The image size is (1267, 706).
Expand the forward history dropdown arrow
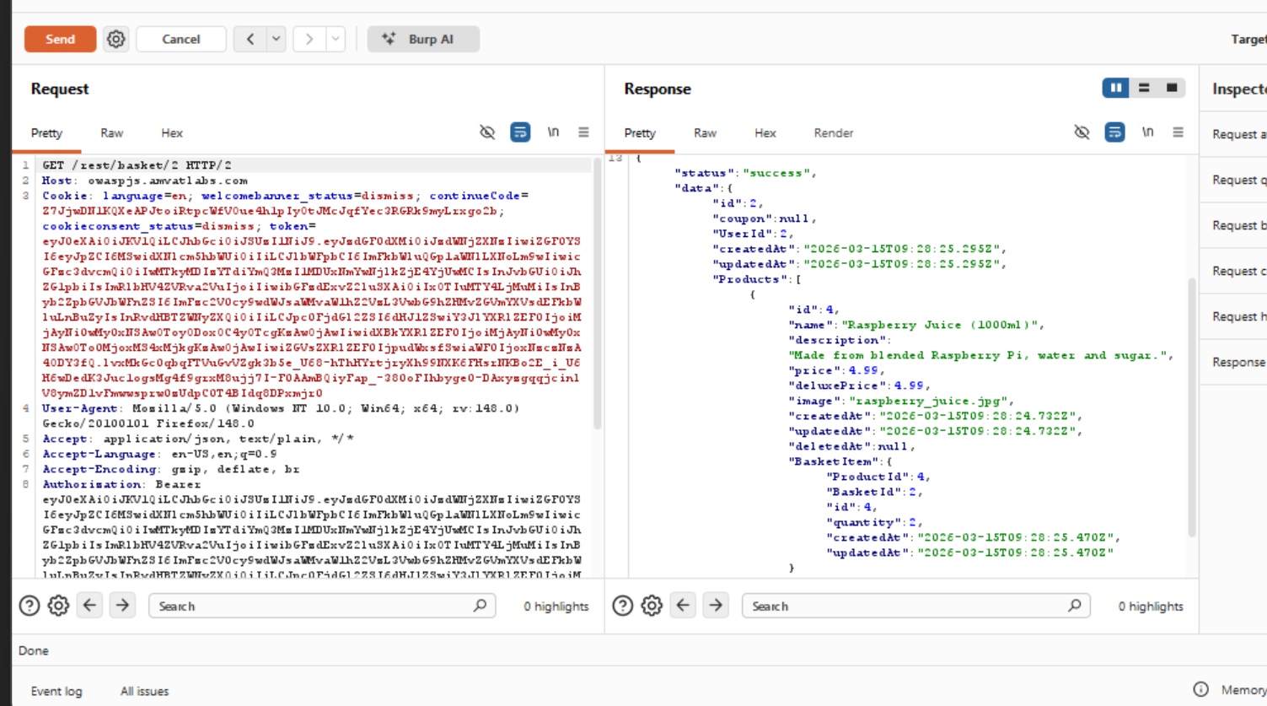[x=336, y=39]
